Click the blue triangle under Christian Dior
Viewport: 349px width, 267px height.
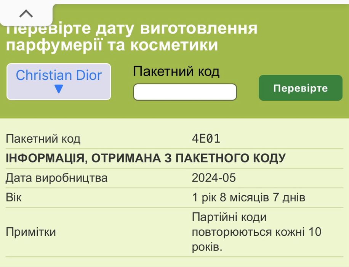pyautogui.click(x=59, y=89)
